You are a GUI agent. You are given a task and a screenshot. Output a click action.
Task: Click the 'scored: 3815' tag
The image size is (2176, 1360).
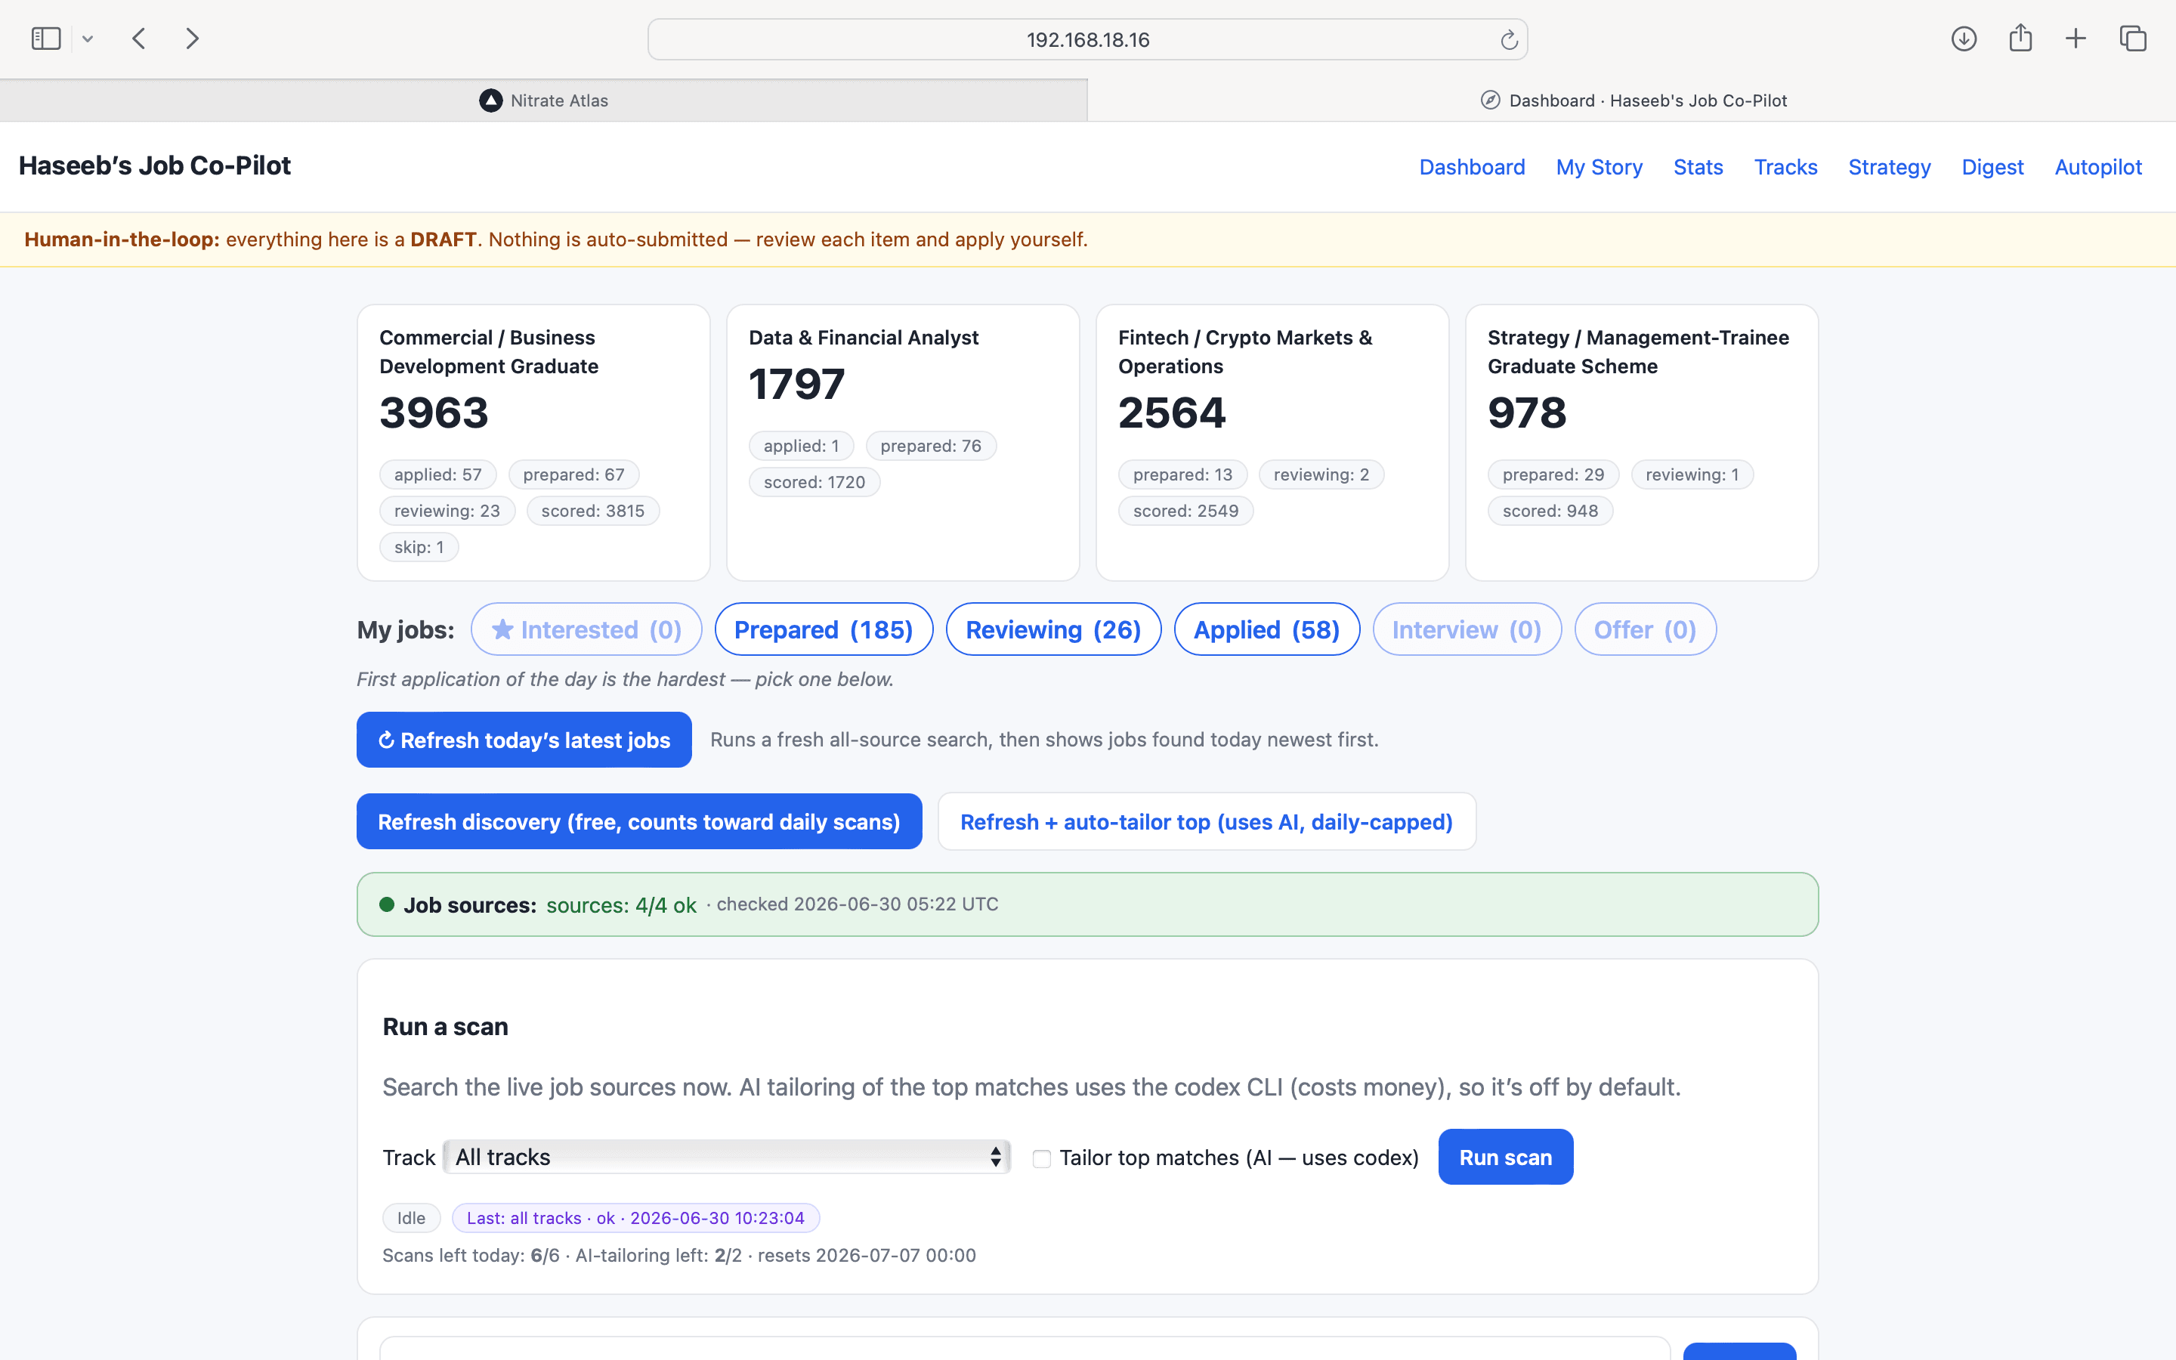592,511
